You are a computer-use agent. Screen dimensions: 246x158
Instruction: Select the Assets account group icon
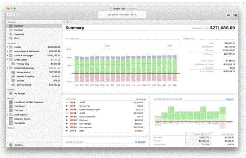pos(11,47)
